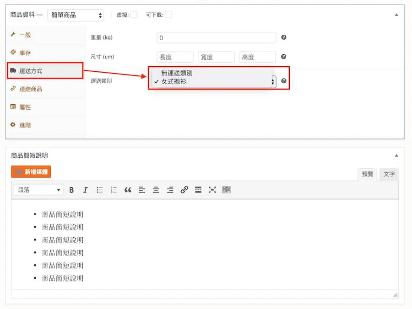Viewport: 412px width, 309px height.
Task: Apply blockquote formatting
Action: pos(128,190)
